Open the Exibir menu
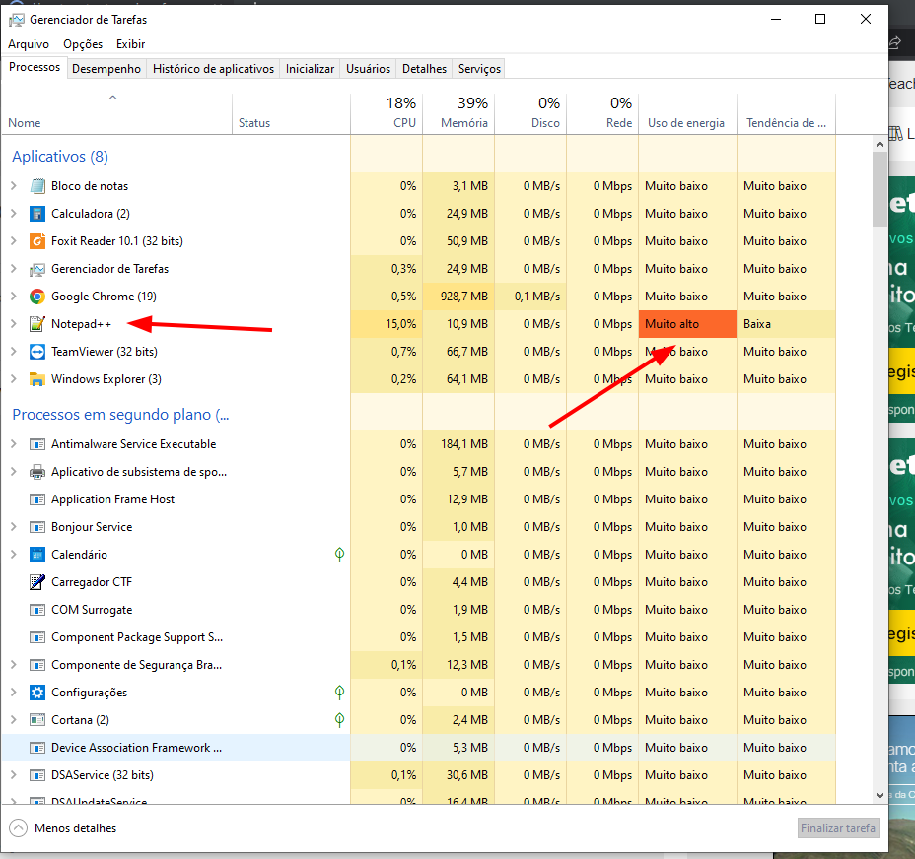 (x=130, y=44)
